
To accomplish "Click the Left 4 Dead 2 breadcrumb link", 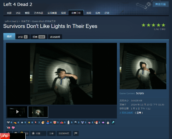I will click(x=11, y=21).
